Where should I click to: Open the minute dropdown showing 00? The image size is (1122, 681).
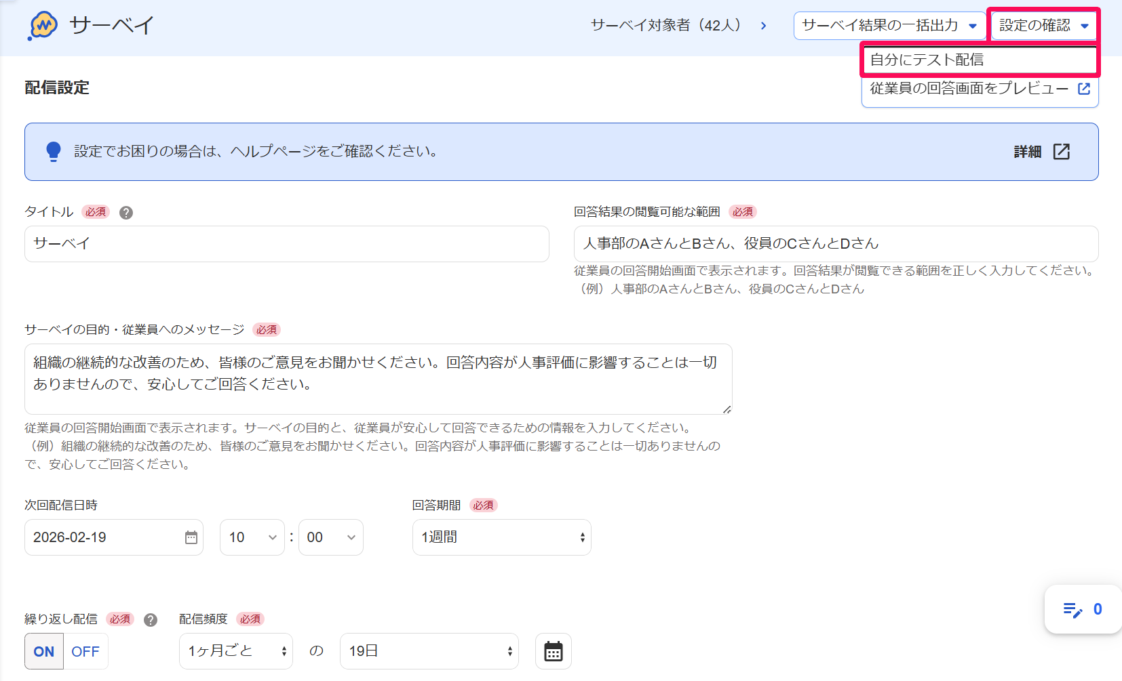pos(331,537)
